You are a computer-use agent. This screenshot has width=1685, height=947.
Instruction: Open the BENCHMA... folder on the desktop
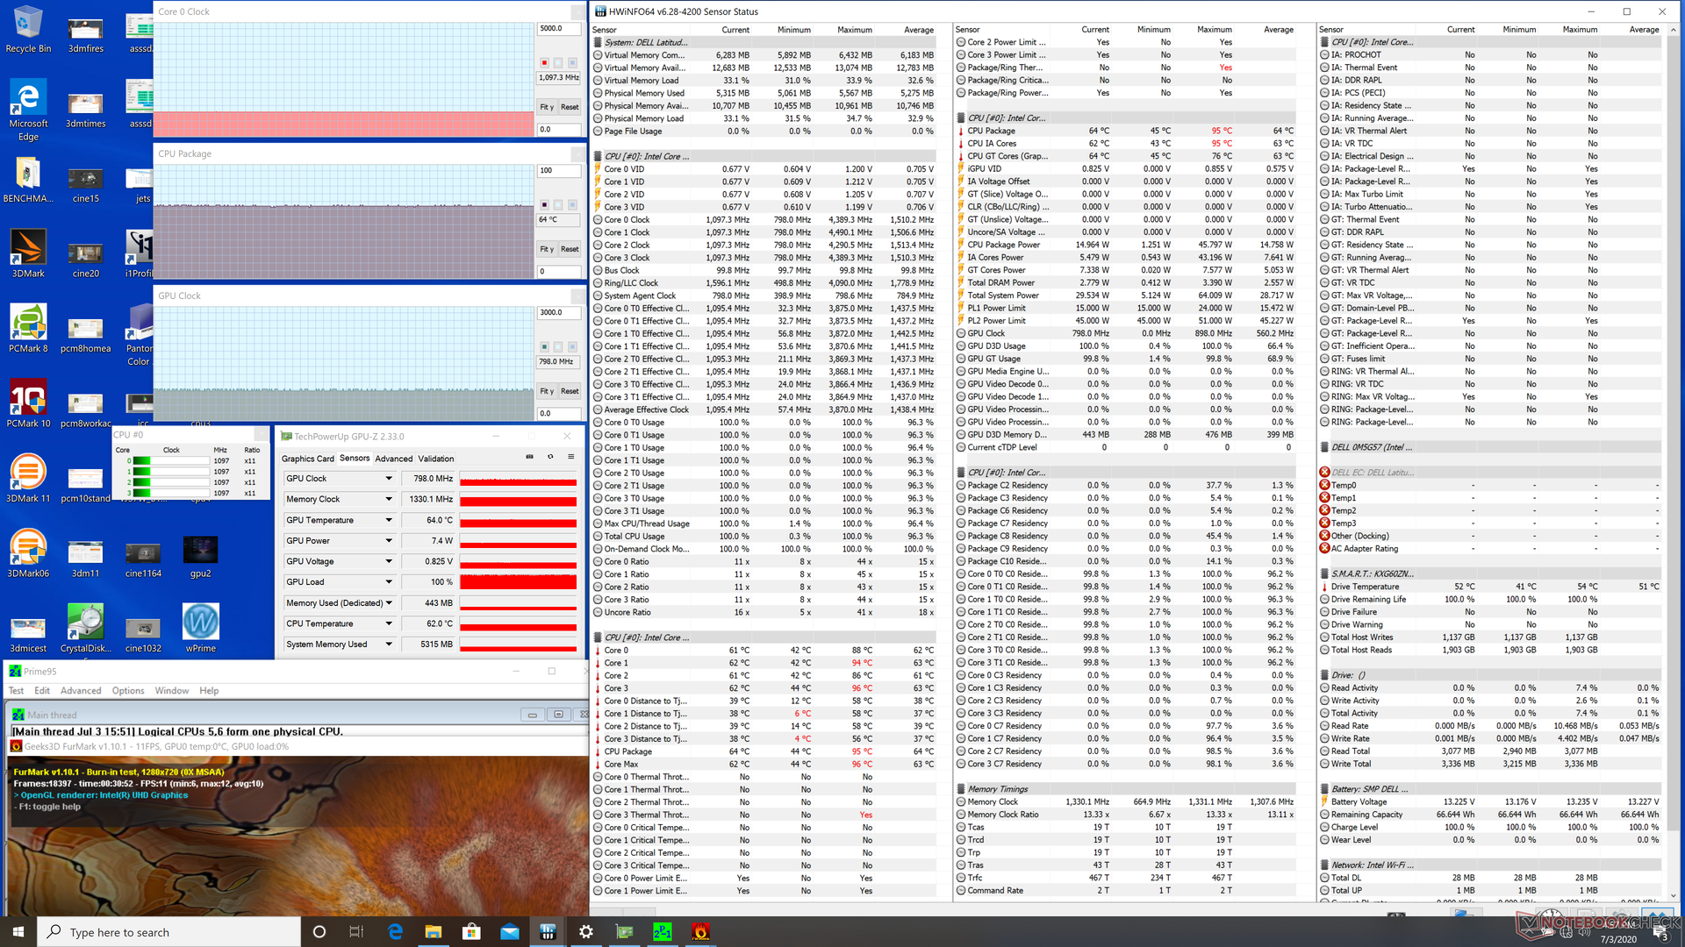(28, 180)
